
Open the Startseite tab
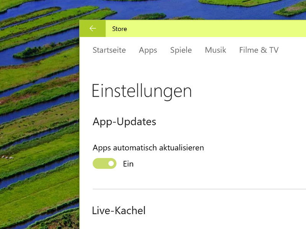109,50
